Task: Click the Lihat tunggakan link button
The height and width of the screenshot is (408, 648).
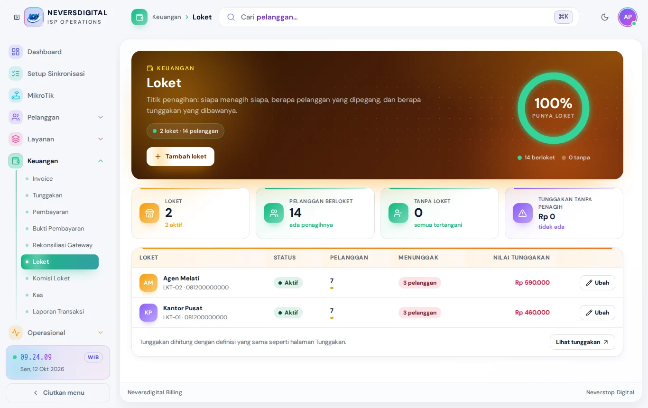Action: pyautogui.click(x=583, y=342)
